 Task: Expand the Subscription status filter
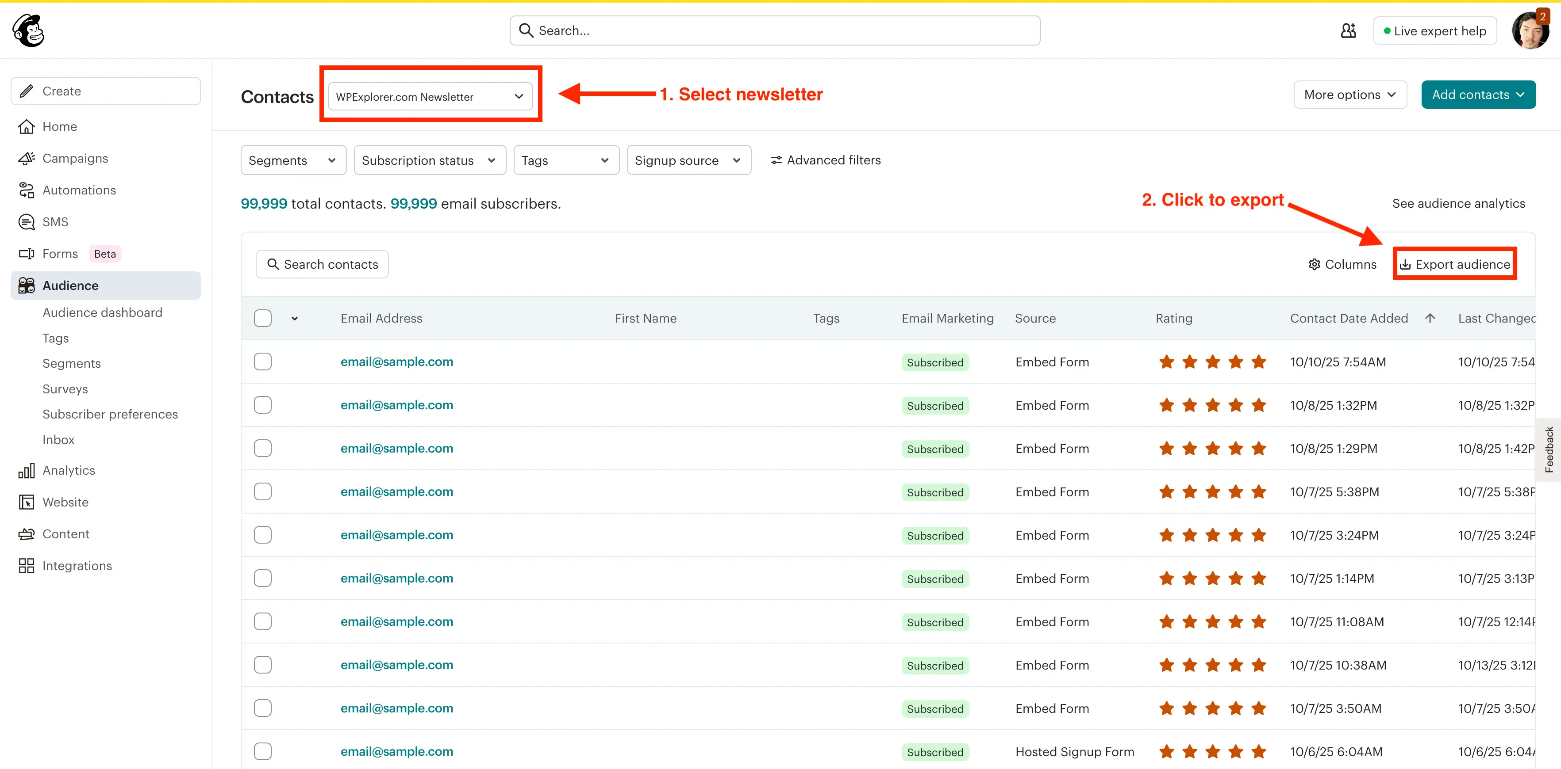click(x=430, y=160)
